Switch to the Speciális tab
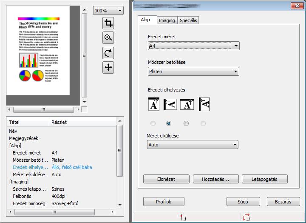The width and height of the screenshot is (306, 223). click(188, 20)
